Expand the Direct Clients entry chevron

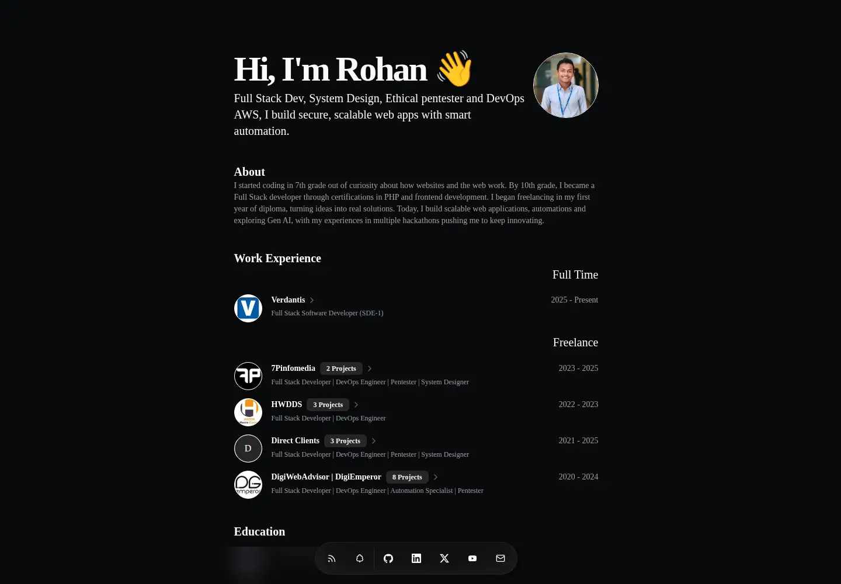pyautogui.click(x=374, y=441)
